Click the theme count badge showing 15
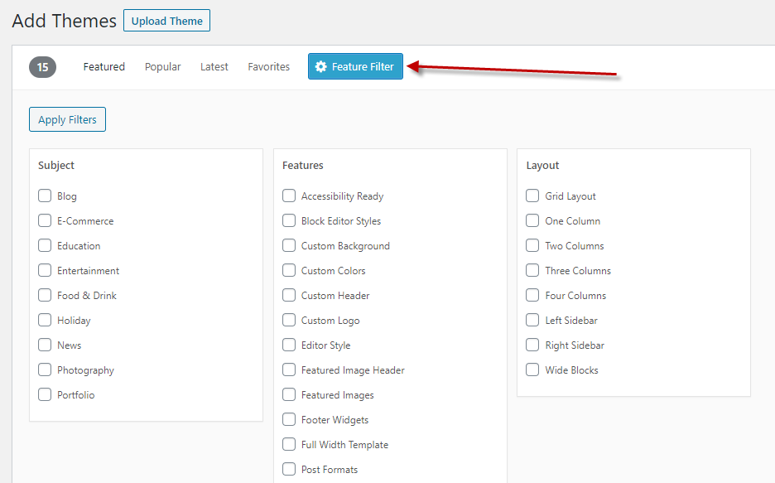 point(42,67)
